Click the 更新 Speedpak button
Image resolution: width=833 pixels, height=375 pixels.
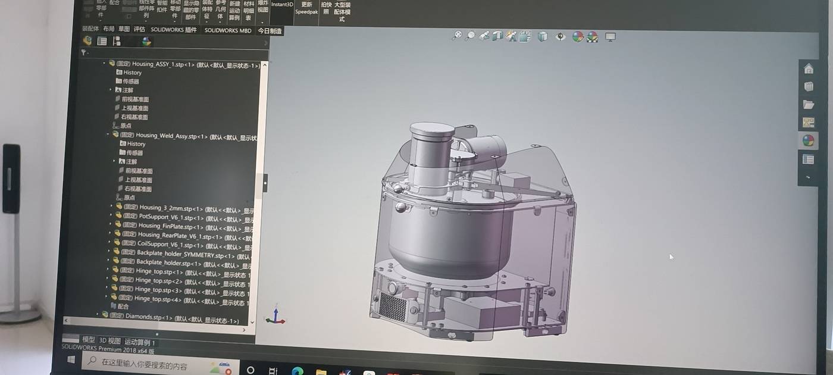[x=306, y=8]
